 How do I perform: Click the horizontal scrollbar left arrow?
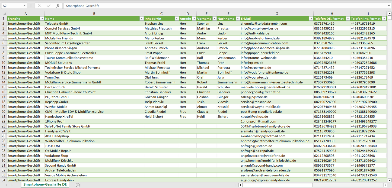coord(240,185)
